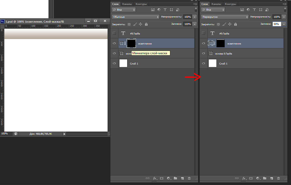Filter for type layers in Обычные-mode panel
Viewport: 291px width, 185px height.
coord(165,10)
